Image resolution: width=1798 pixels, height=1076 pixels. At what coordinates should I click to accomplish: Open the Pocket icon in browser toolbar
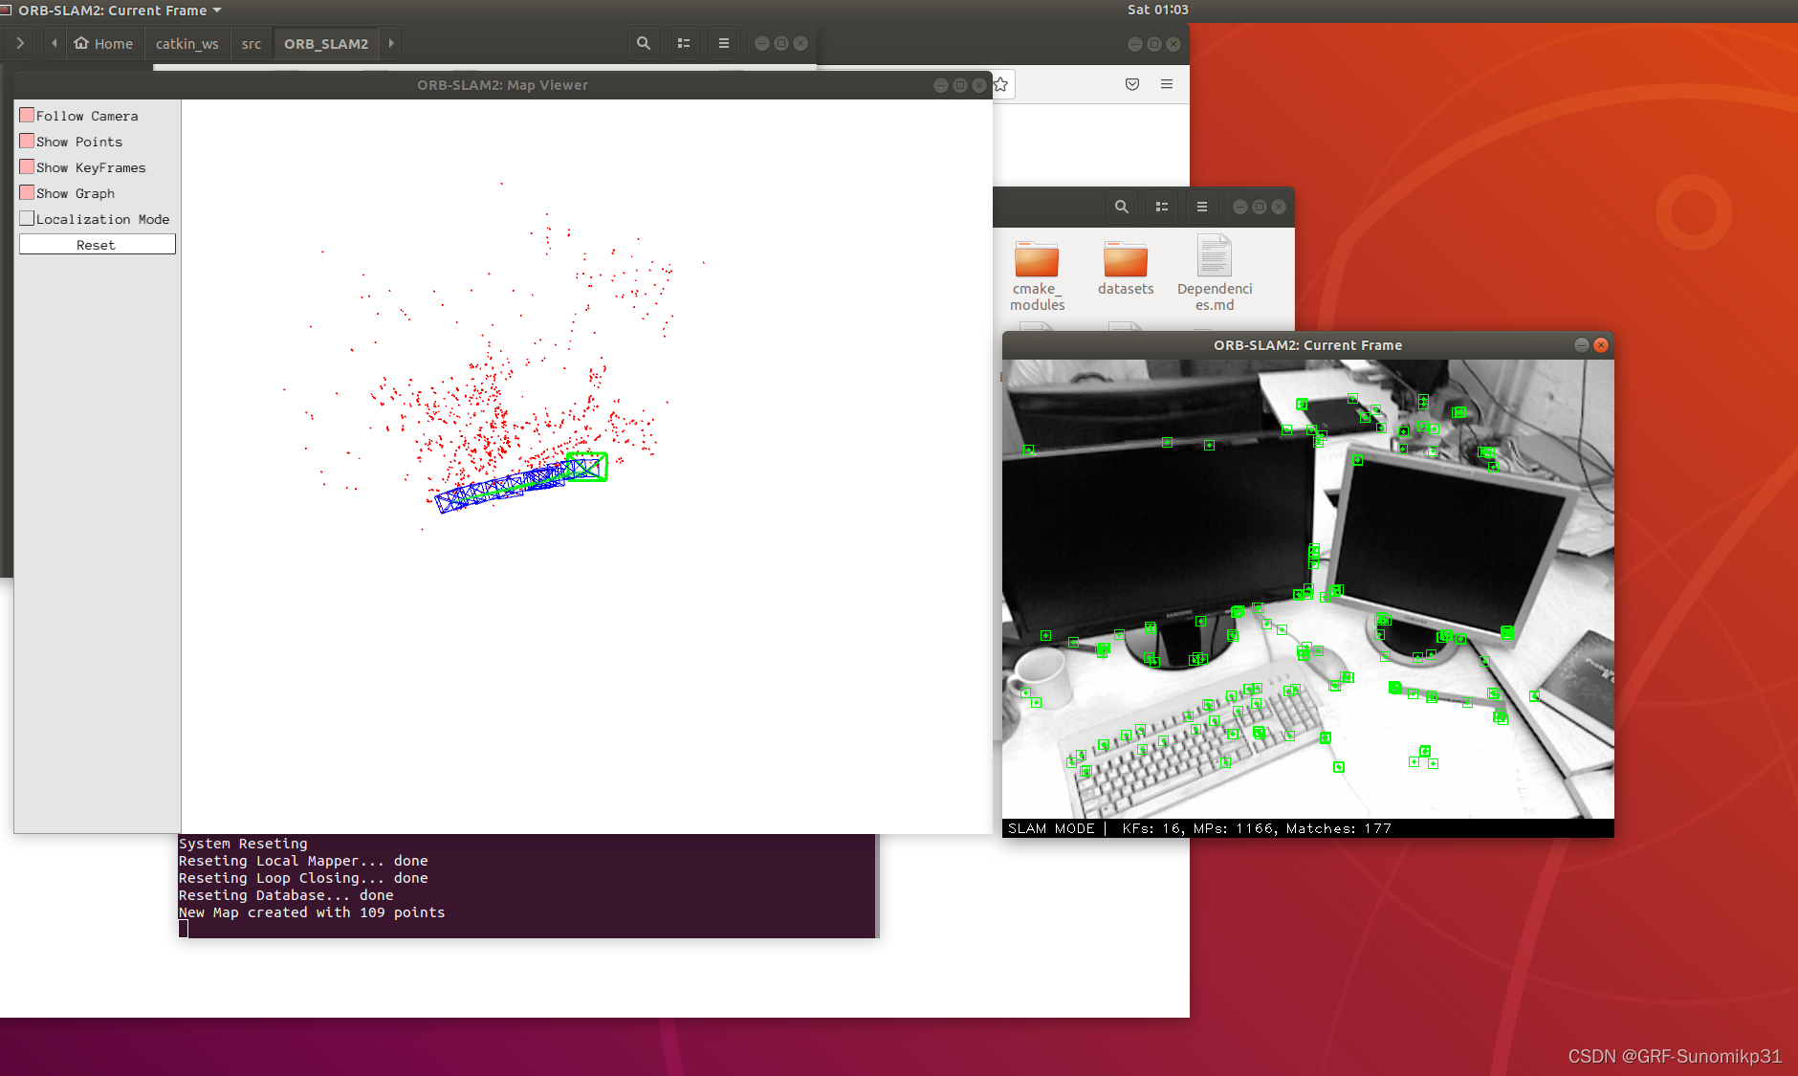coord(1132,84)
